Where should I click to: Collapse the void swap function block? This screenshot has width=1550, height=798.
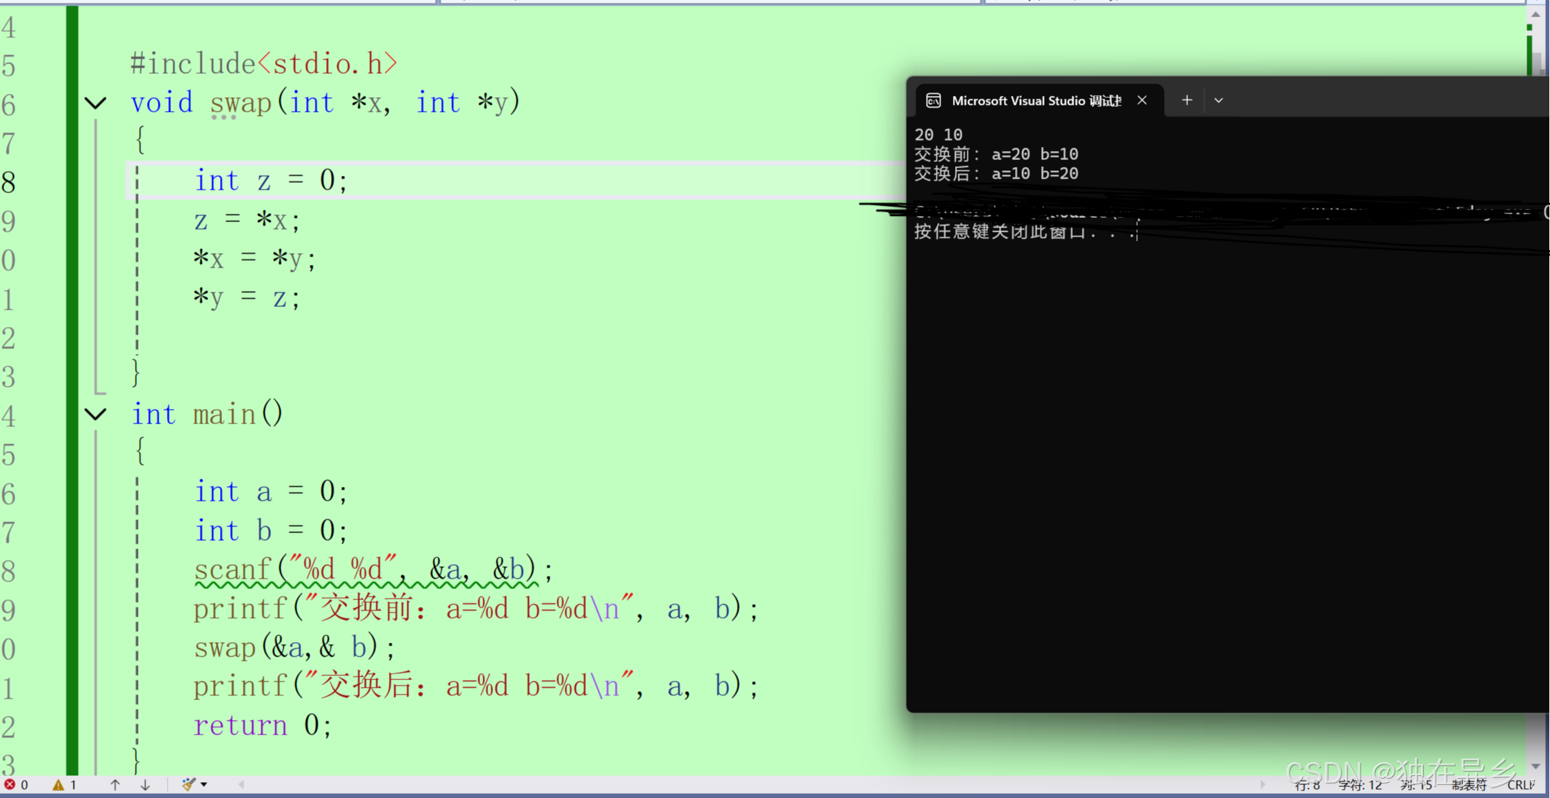click(96, 103)
